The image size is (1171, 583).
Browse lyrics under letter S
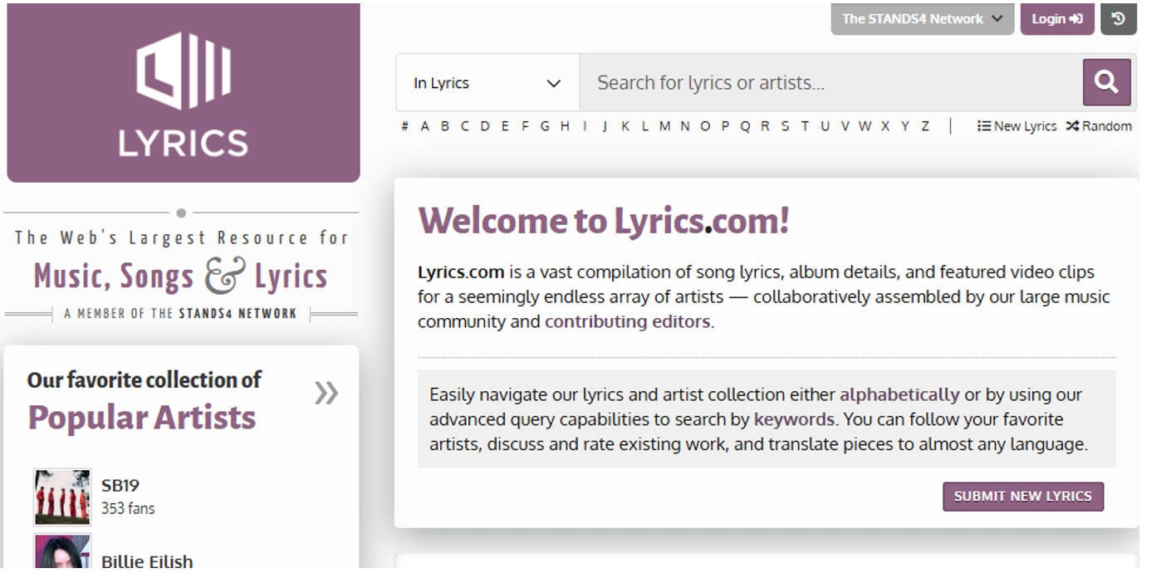785,126
